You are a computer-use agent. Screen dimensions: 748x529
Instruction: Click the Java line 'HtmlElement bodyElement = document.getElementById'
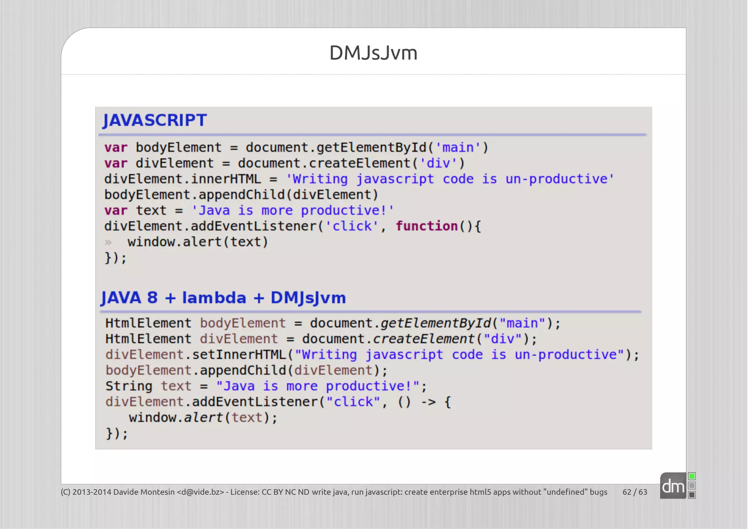[333, 323]
